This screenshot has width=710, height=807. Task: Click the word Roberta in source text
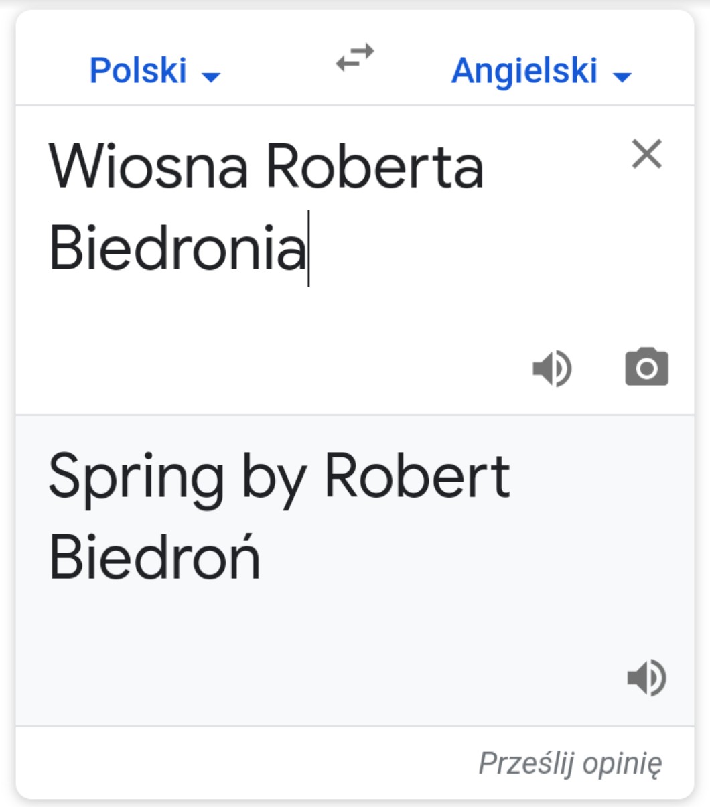(374, 167)
